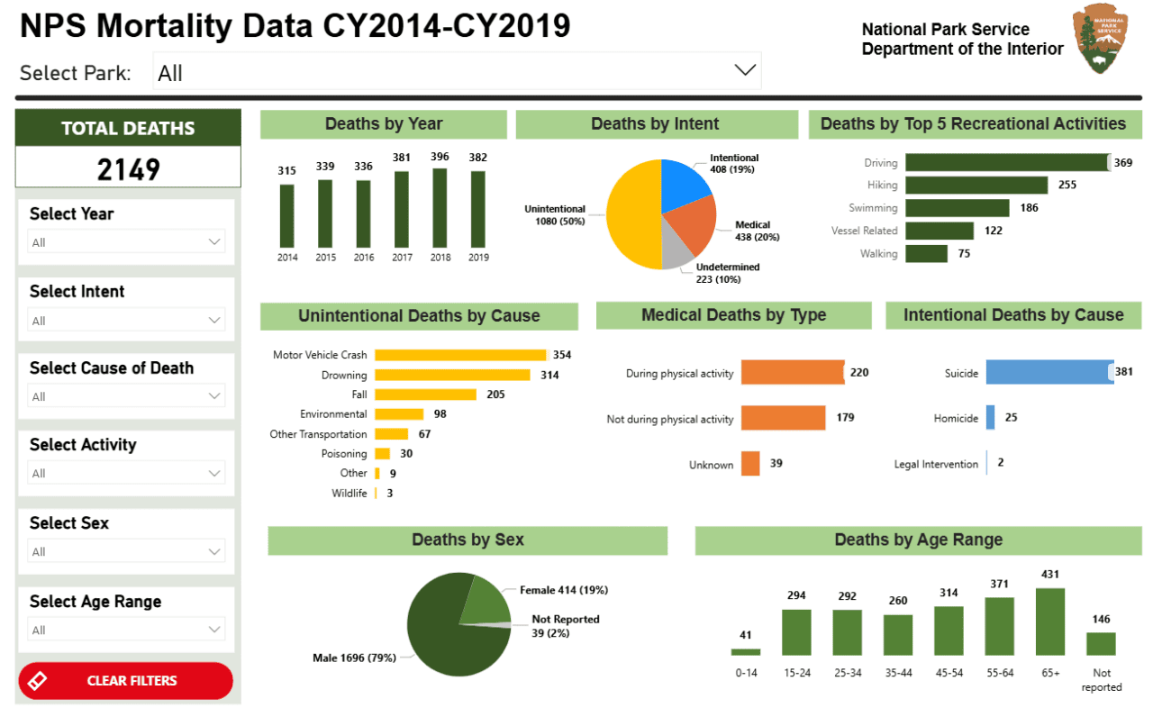Click the Deaths by Age Range header

coord(918,540)
